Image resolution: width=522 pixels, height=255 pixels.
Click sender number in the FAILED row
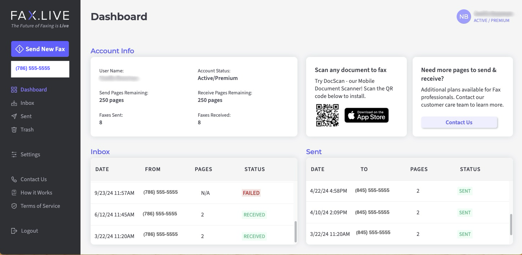[x=161, y=192]
